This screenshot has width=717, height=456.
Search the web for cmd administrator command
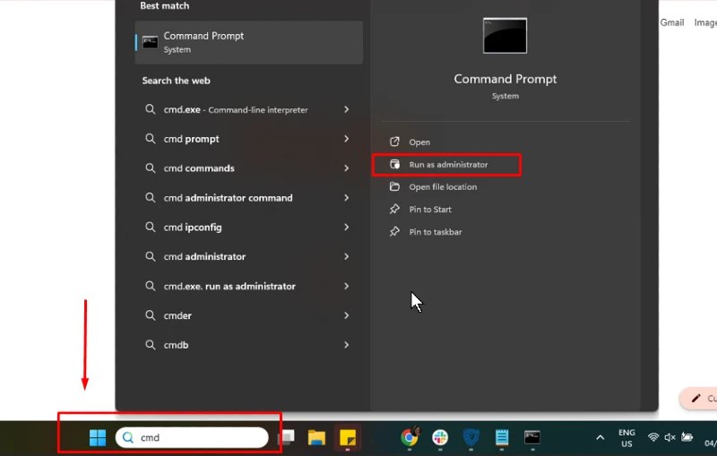(229, 198)
